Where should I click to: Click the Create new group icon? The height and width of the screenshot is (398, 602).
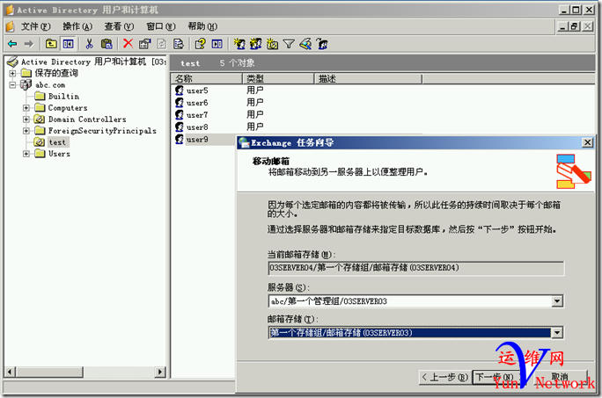(256, 44)
